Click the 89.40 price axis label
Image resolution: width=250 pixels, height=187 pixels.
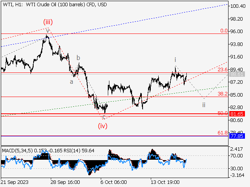(x=237, y=69)
